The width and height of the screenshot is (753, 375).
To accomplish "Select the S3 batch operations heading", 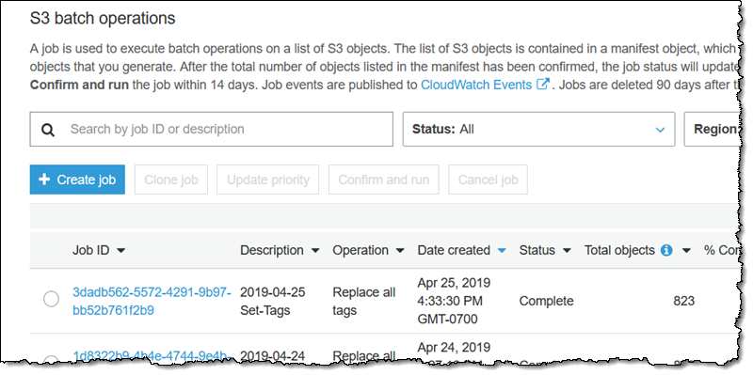I will tap(103, 18).
